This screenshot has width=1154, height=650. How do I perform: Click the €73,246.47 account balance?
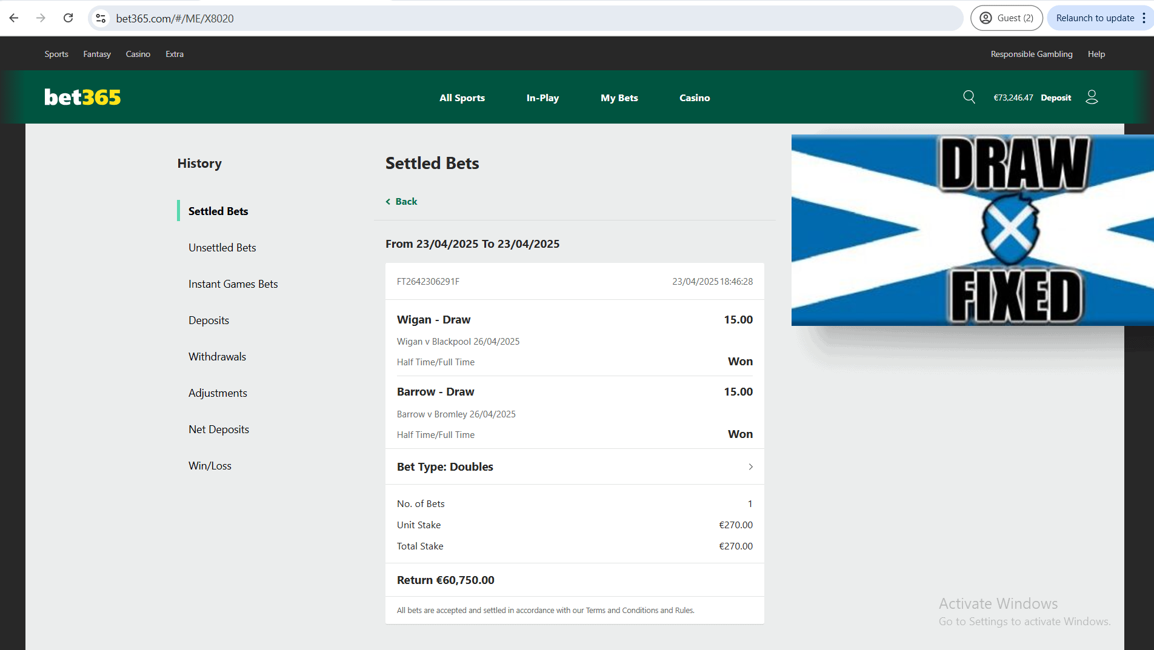pos(1013,98)
